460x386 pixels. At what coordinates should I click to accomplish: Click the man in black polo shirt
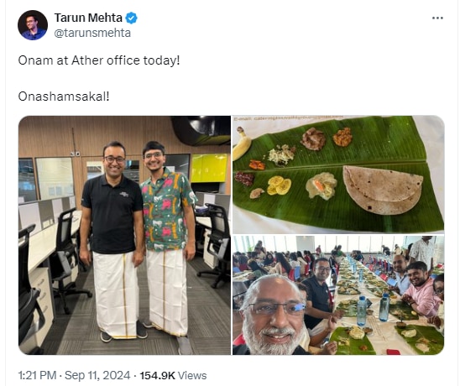(113, 239)
